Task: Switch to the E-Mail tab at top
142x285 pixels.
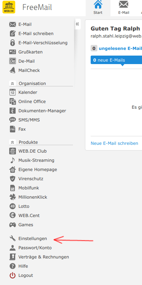Action: click(124, 8)
